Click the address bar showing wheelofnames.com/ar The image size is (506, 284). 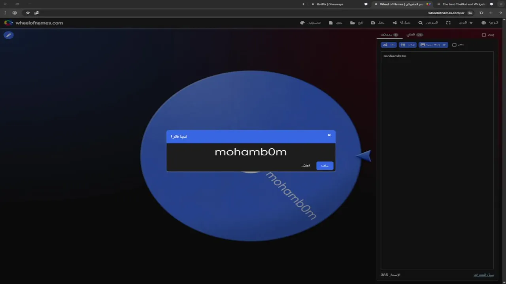pyautogui.click(x=446, y=13)
